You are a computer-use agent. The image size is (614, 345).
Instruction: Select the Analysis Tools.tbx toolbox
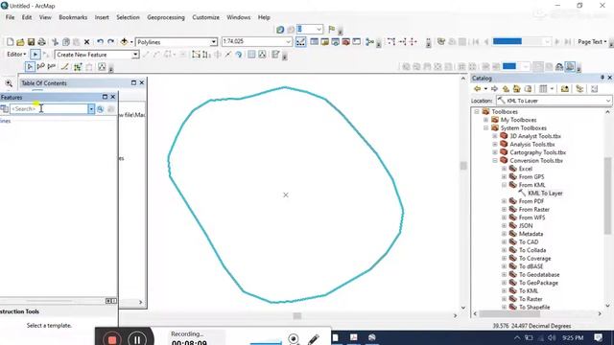click(x=532, y=145)
